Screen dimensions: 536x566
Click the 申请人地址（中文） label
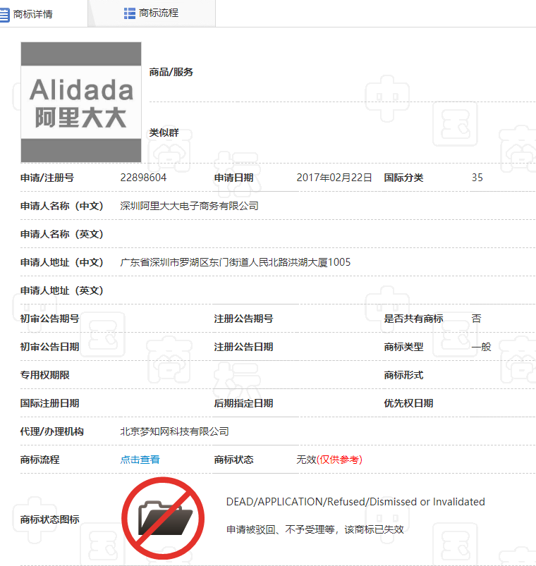[x=62, y=262]
